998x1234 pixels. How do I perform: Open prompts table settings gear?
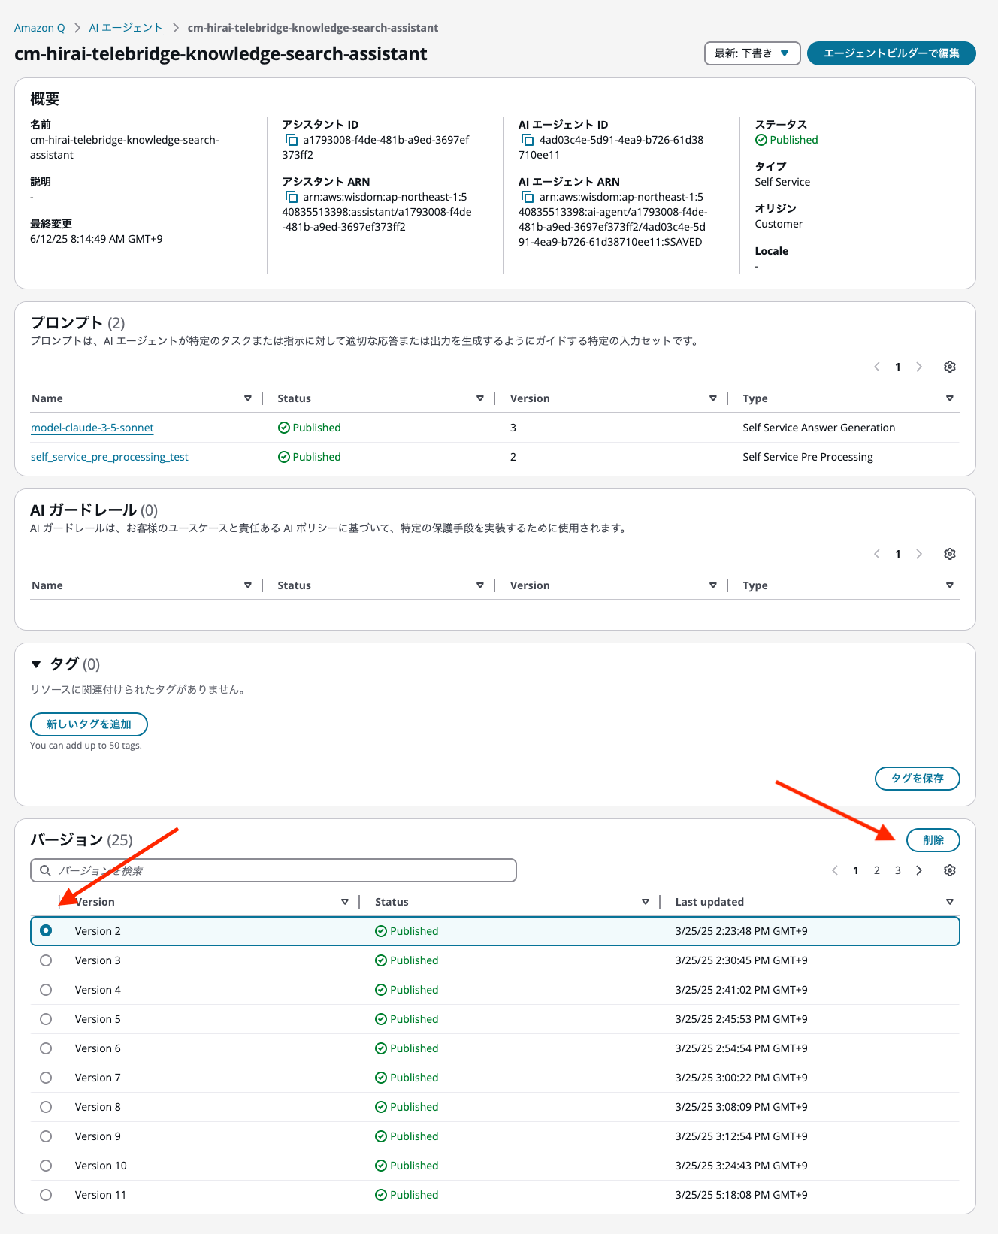point(950,367)
